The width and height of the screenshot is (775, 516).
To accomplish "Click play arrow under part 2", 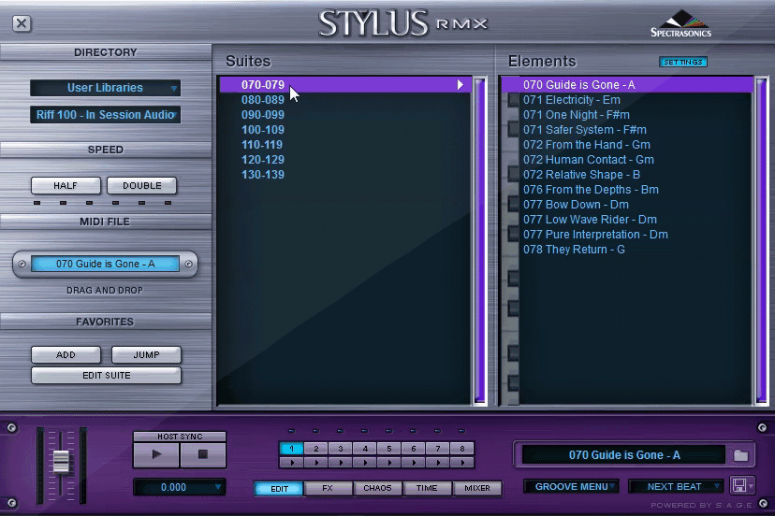I will [316, 463].
